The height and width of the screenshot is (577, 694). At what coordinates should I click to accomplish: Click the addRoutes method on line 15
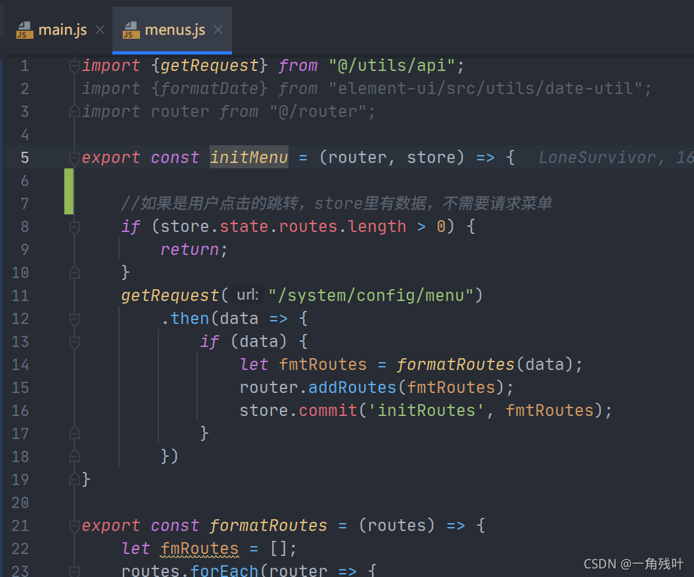coord(352,388)
